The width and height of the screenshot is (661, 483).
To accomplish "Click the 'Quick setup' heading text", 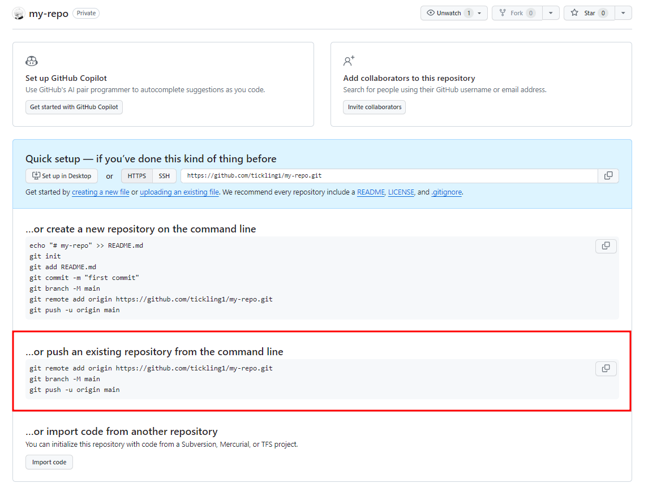I will pyautogui.click(x=151, y=159).
